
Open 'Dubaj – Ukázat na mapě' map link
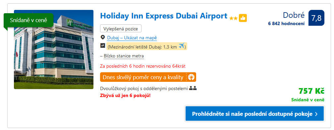click(x=132, y=38)
